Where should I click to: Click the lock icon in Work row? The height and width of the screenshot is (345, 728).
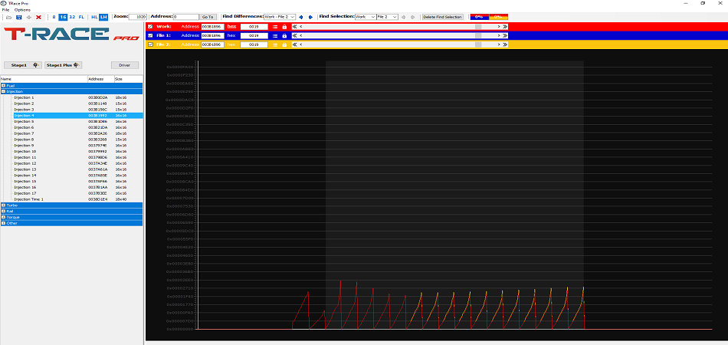(x=284, y=26)
